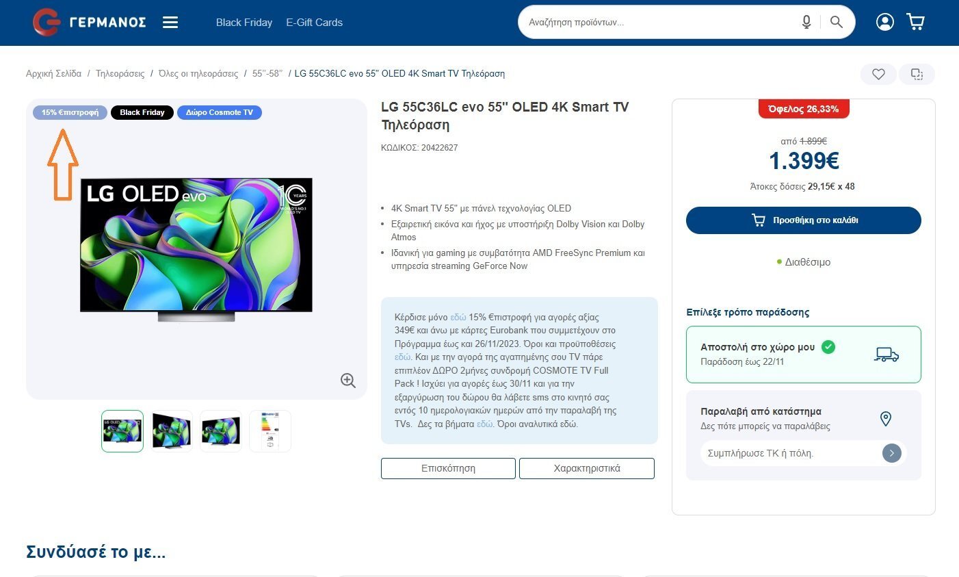Open the hamburger menu

[170, 23]
